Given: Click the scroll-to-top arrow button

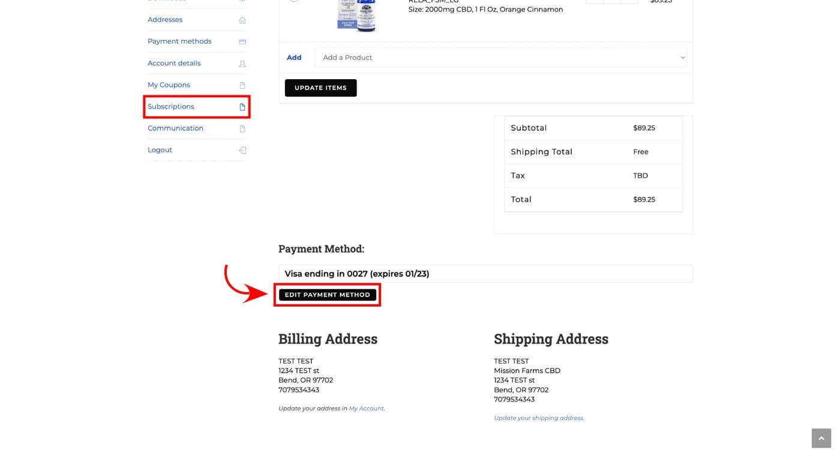Looking at the screenshot, I should pyautogui.click(x=821, y=438).
